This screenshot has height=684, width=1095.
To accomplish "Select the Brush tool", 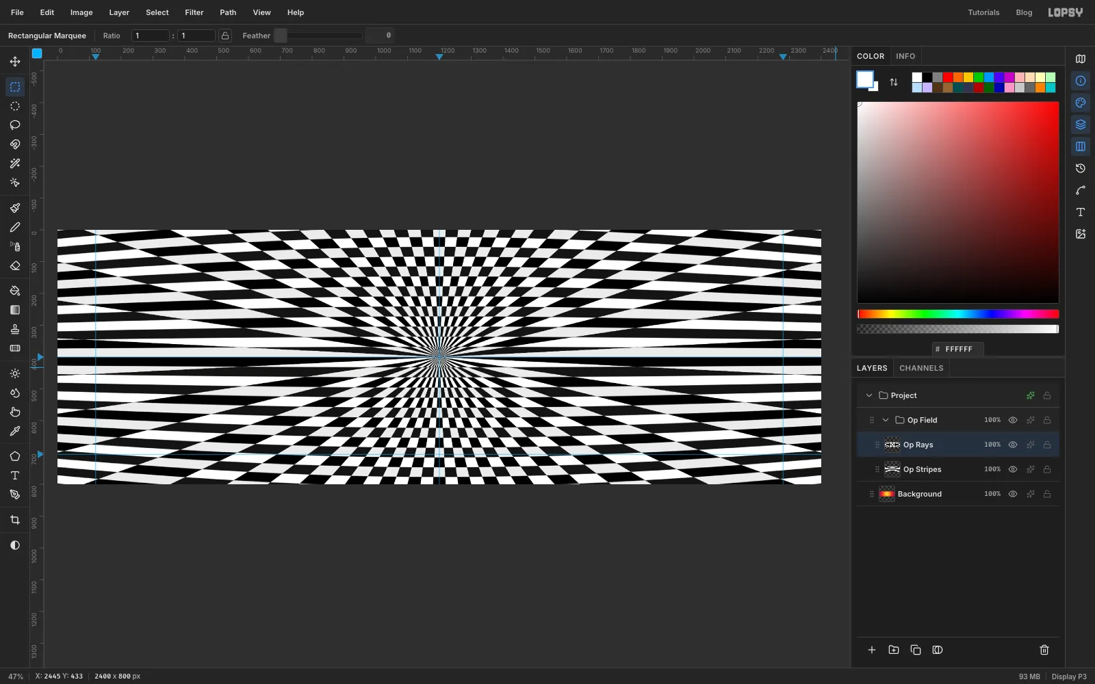I will (15, 208).
